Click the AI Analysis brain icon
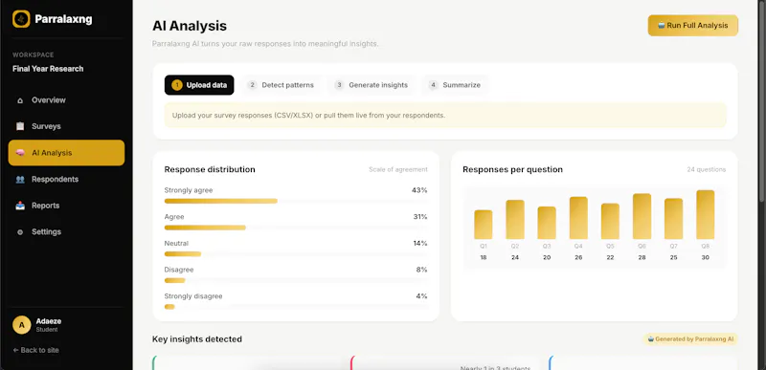Viewport: 766px width, 370px height. [x=20, y=153]
